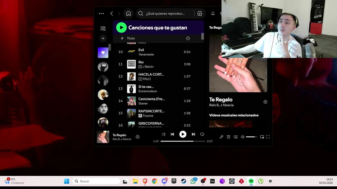
Task: Open the three-dots menu in Spotify
Action: coord(101,13)
